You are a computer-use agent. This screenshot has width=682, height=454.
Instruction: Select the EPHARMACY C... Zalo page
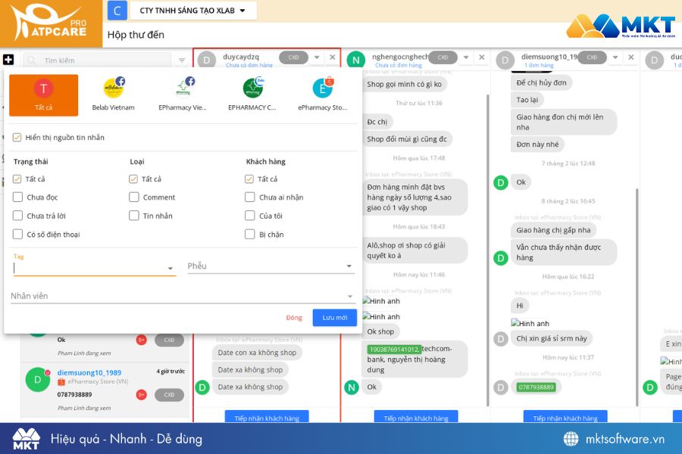(252, 95)
